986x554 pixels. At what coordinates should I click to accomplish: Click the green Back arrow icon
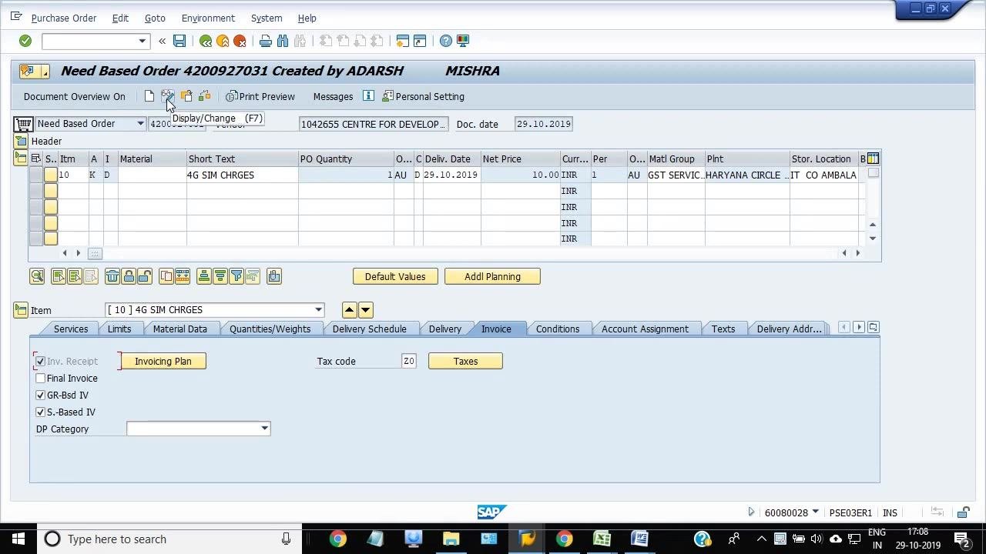pyautogui.click(x=206, y=41)
